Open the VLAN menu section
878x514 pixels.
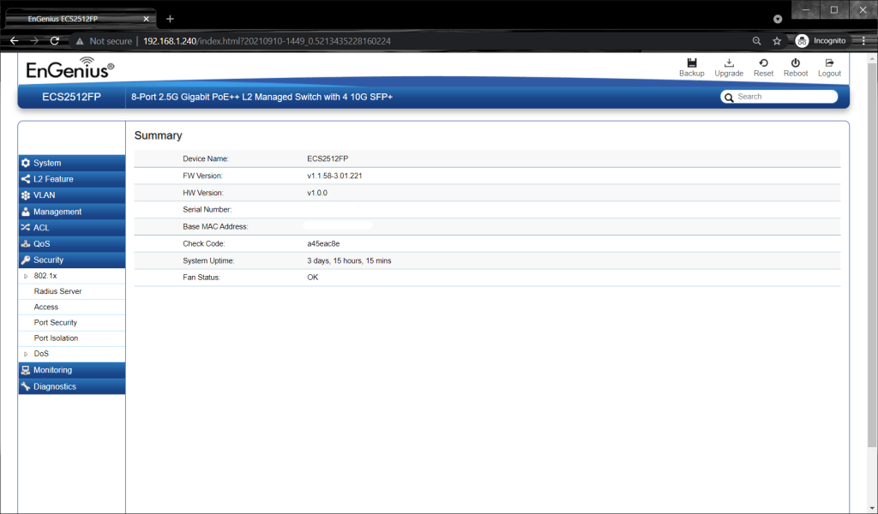click(x=72, y=195)
